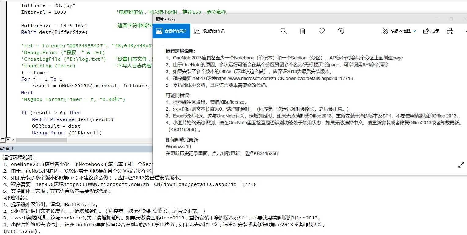Click commented line 'ret = licence("QQ564955427"
467x235 pixels.
coord(87,46)
